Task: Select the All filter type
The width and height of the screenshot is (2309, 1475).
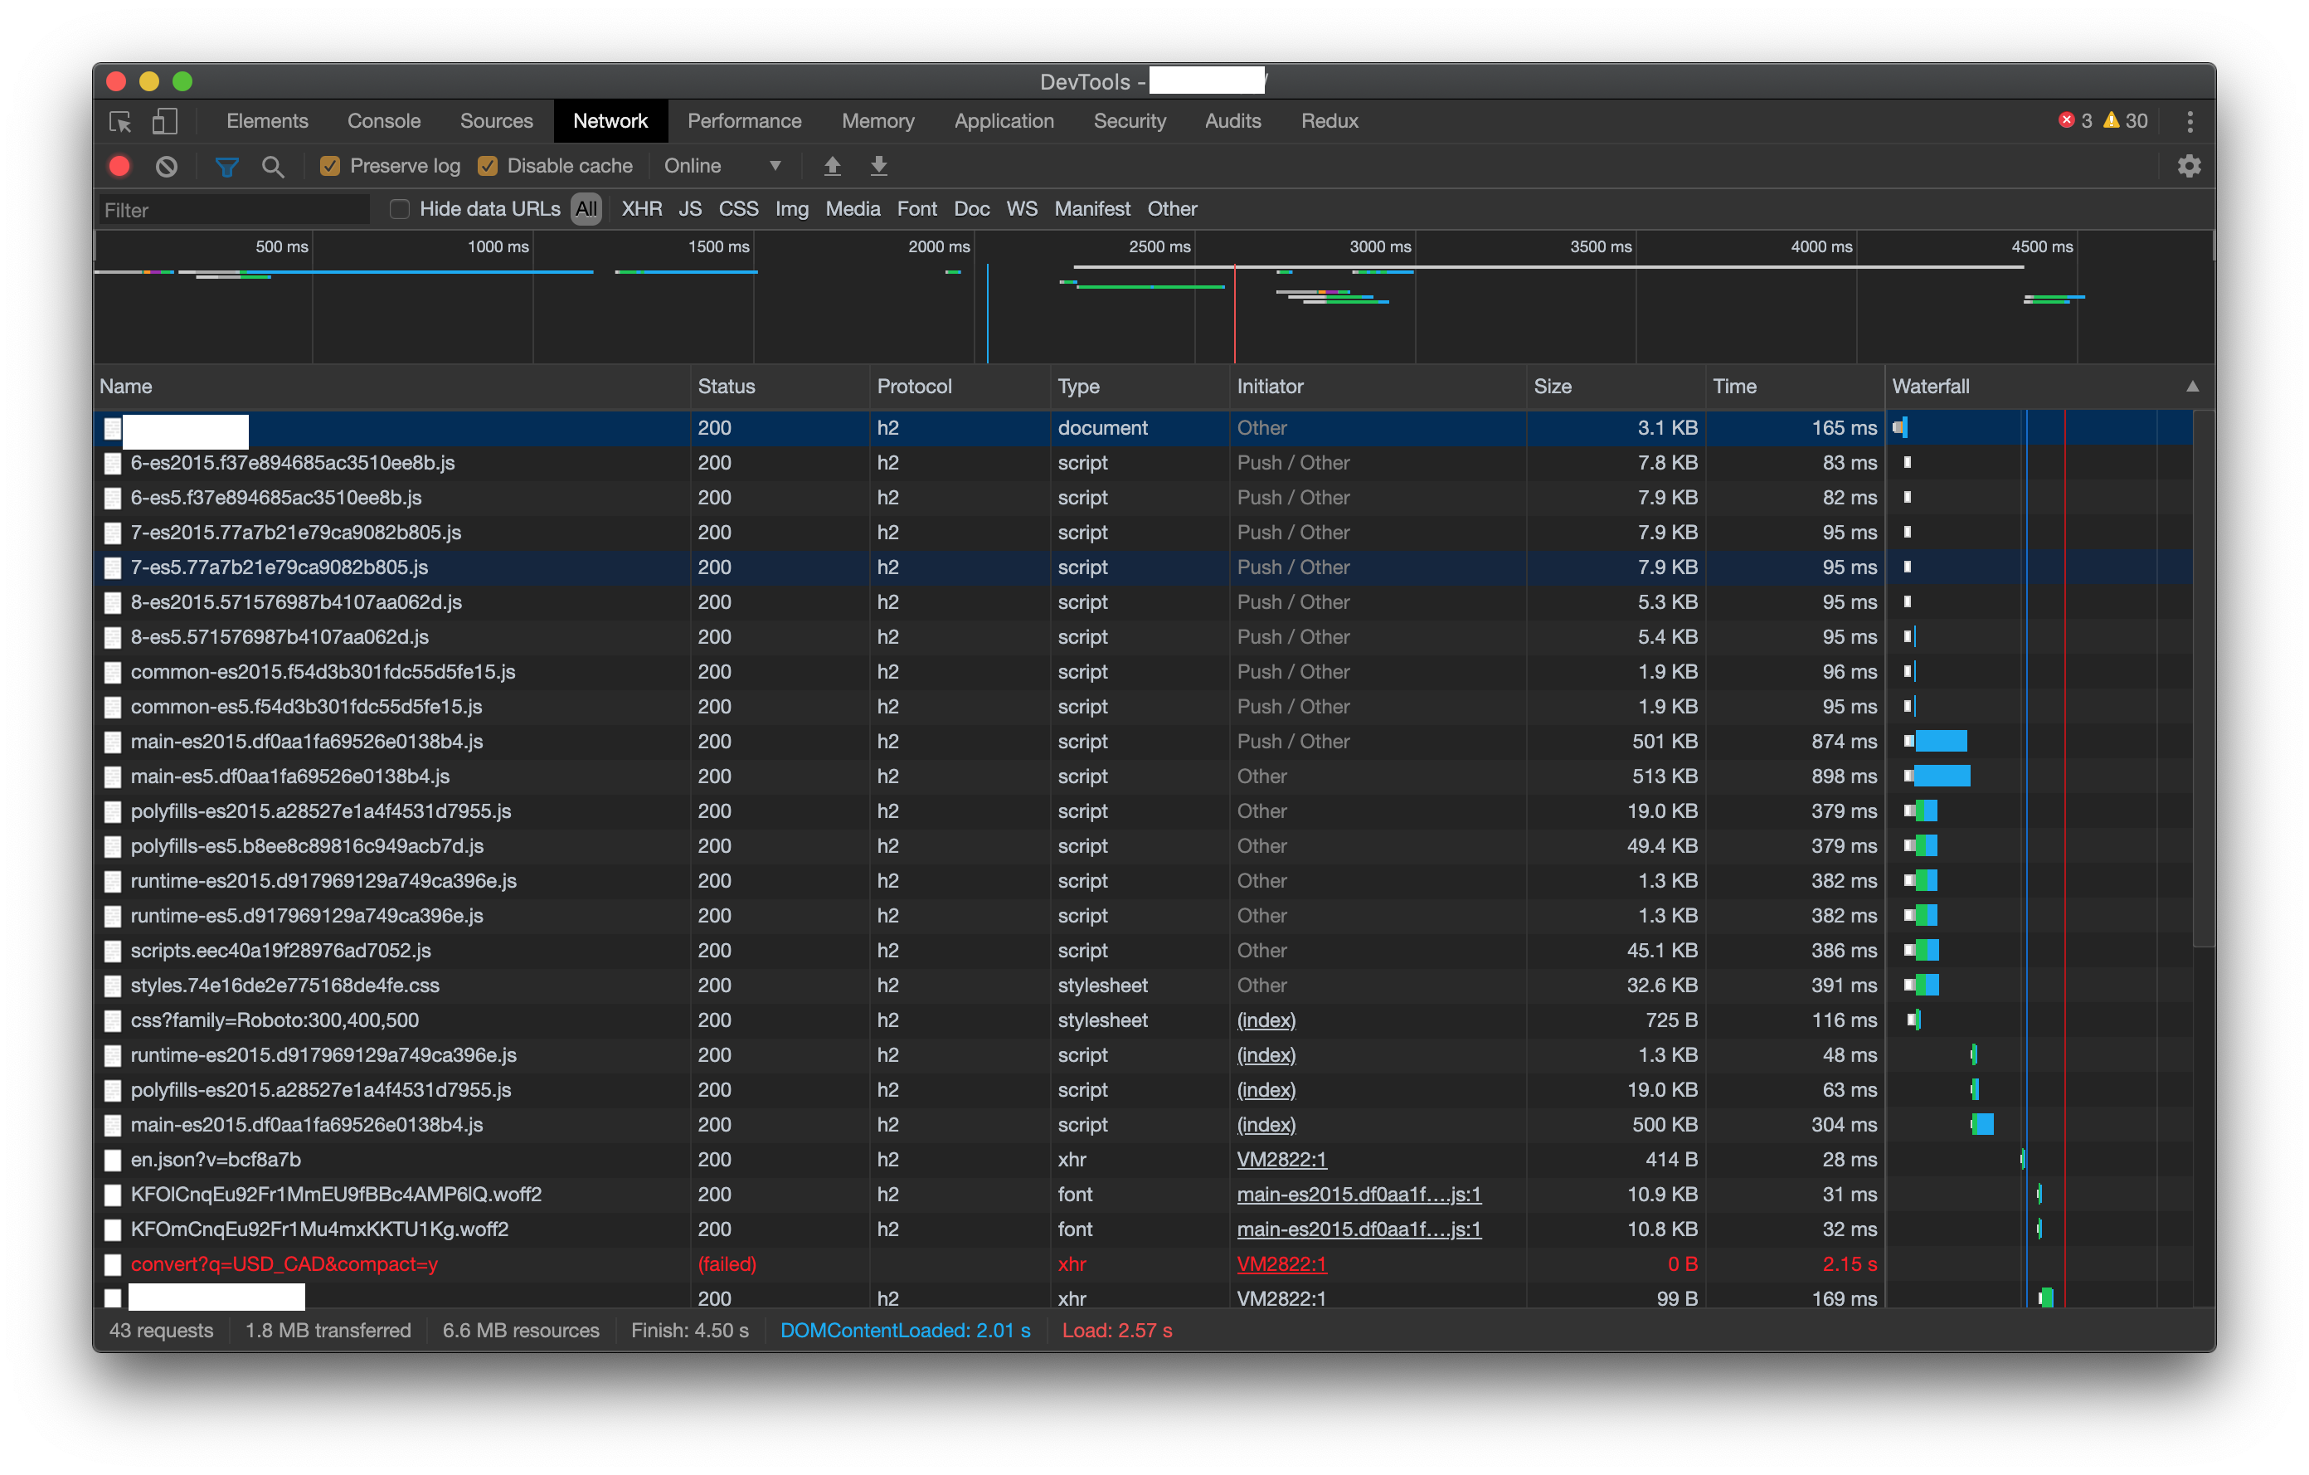Action: [x=586, y=209]
